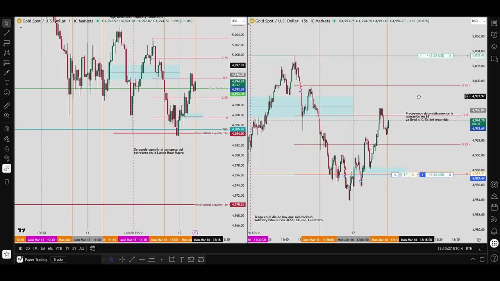Toggle magnet mode for drawings
The width and height of the screenshot is (500, 281).
pos(7,129)
